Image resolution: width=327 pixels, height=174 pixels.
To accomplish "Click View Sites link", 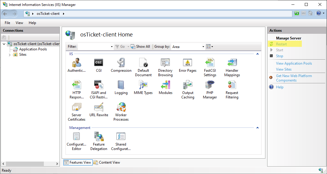I will tap(284, 69).
